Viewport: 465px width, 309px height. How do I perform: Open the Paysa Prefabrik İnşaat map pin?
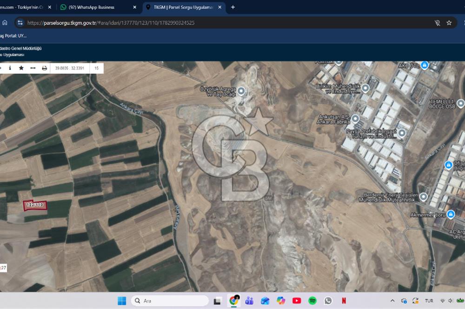click(402, 133)
